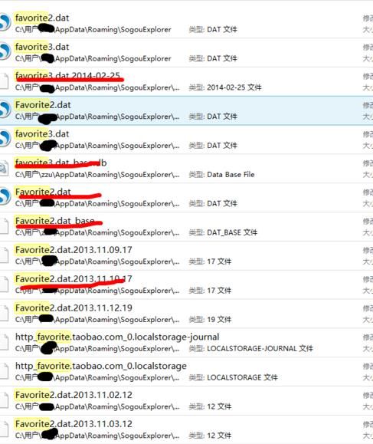Click file icon of Favorite2.dat.2013.11.02.12
The height and width of the screenshot is (444, 373).
[x=4, y=400]
